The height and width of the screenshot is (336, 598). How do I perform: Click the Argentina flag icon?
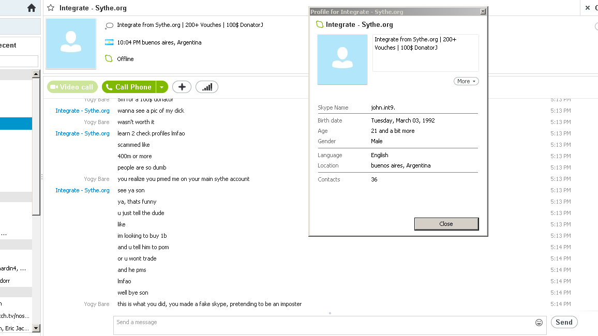109,42
